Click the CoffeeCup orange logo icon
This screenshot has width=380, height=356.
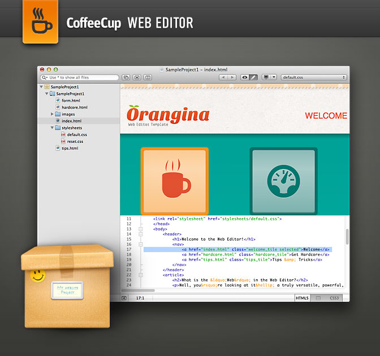(41, 22)
